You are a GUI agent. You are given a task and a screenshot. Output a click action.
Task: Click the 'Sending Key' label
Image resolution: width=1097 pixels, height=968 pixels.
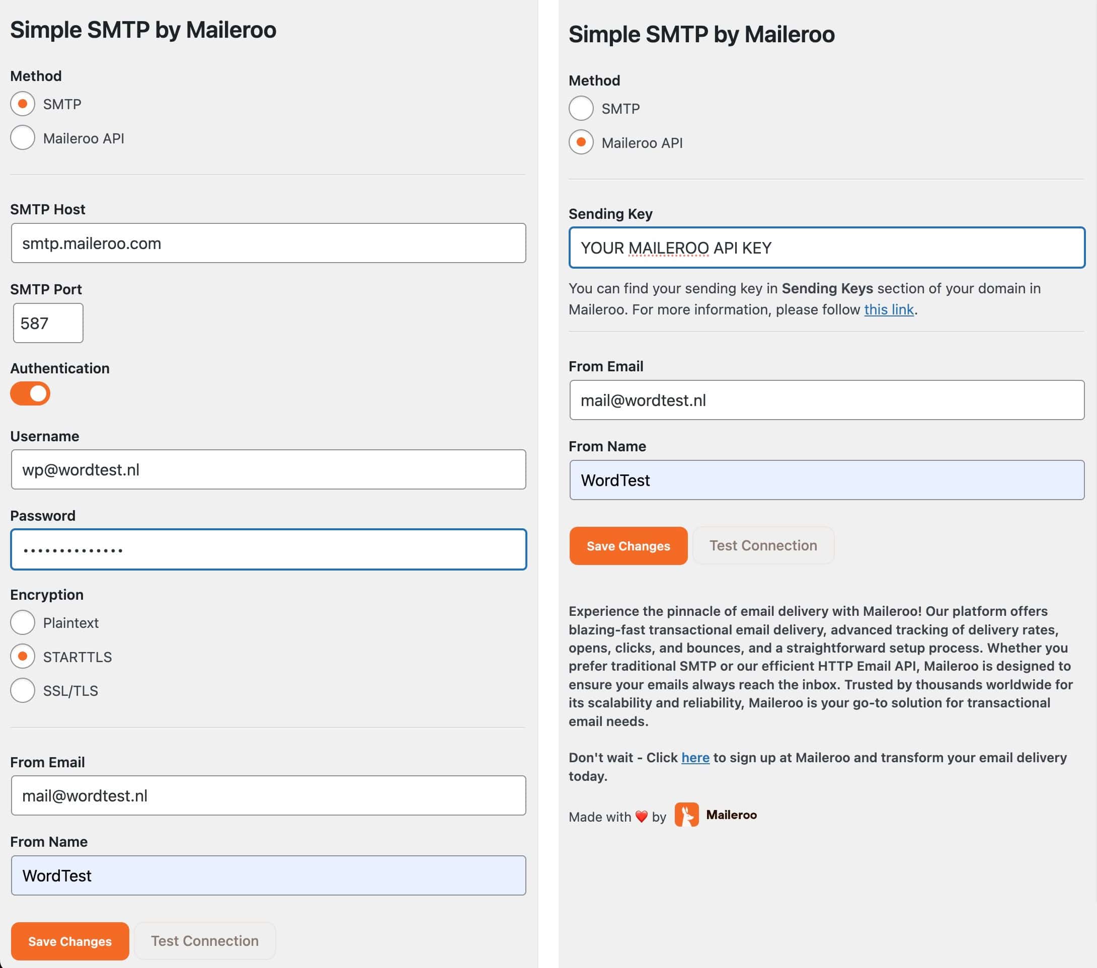[610, 213]
